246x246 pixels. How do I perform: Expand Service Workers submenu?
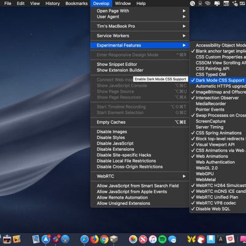pyautogui.click(x=140, y=36)
